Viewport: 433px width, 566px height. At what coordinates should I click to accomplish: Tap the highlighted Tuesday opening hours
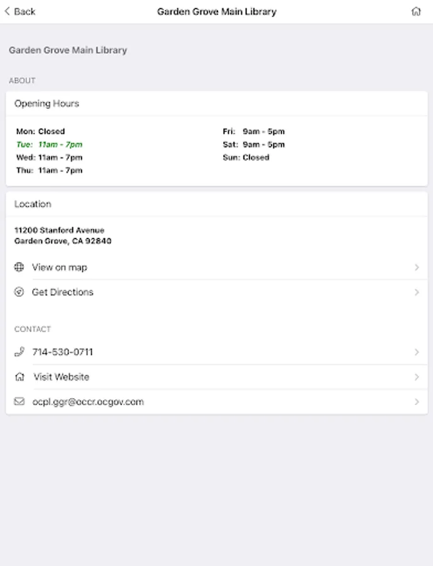(x=49, y=145)
